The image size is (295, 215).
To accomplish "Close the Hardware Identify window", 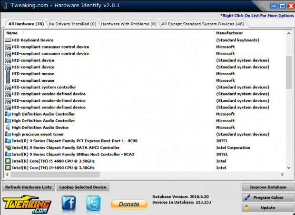I will coord(291,6).
